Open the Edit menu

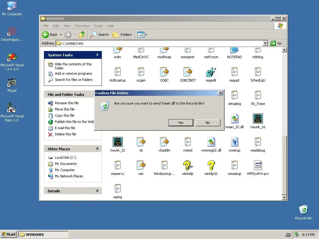click(56, 26)
